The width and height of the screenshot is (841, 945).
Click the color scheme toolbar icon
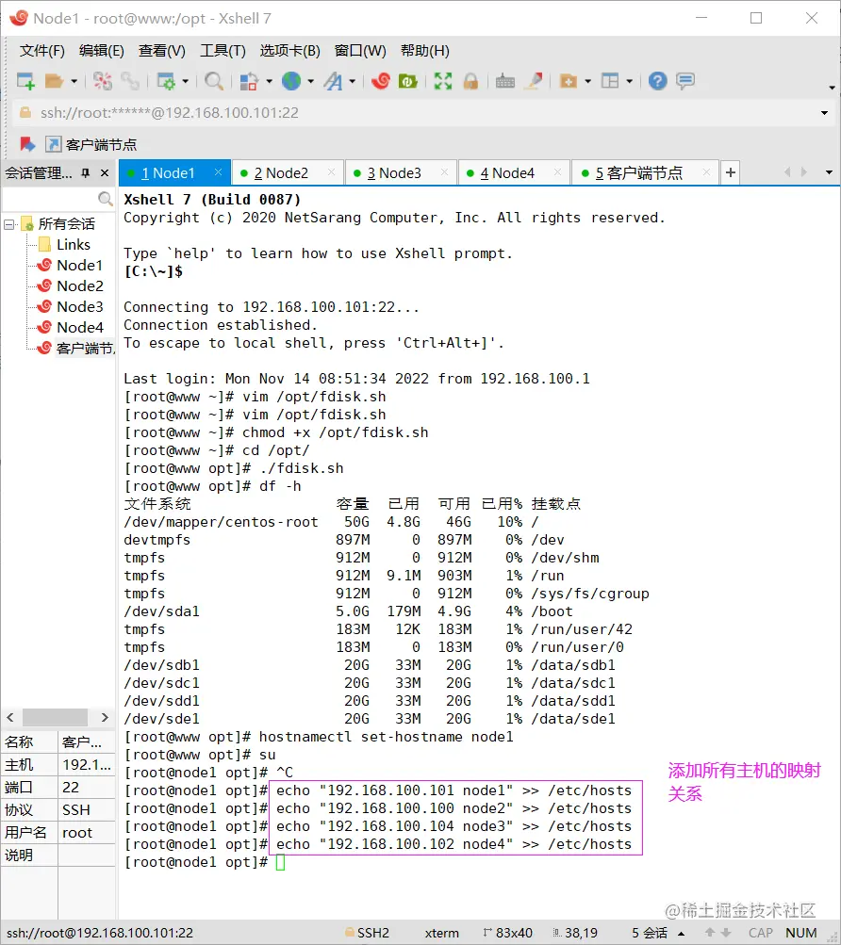(249, 81)
